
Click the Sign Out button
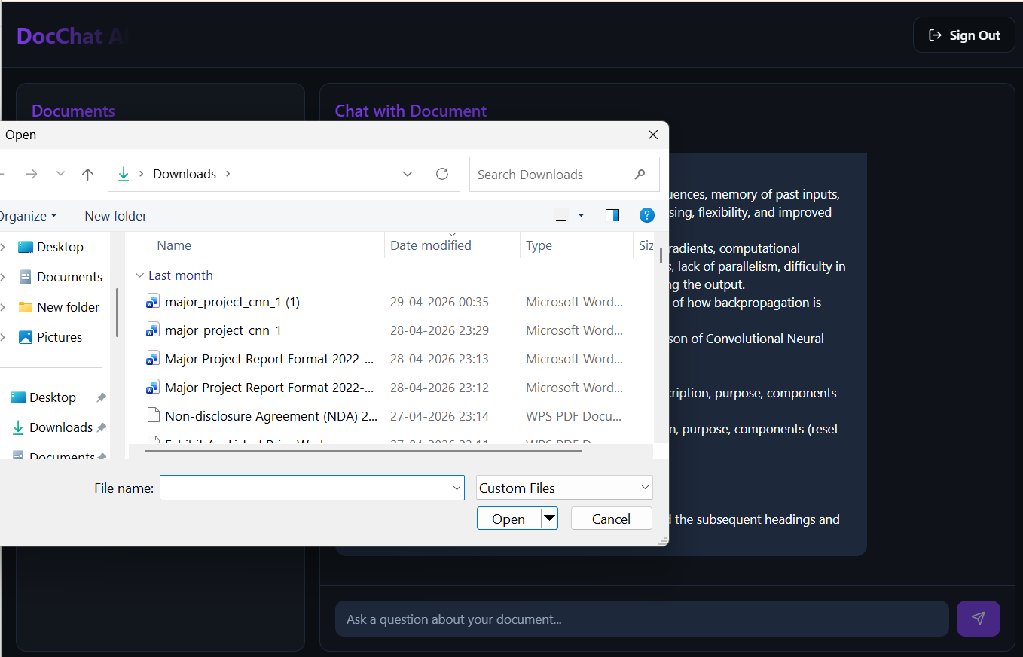pyautogui.click(x=963, y=35)
